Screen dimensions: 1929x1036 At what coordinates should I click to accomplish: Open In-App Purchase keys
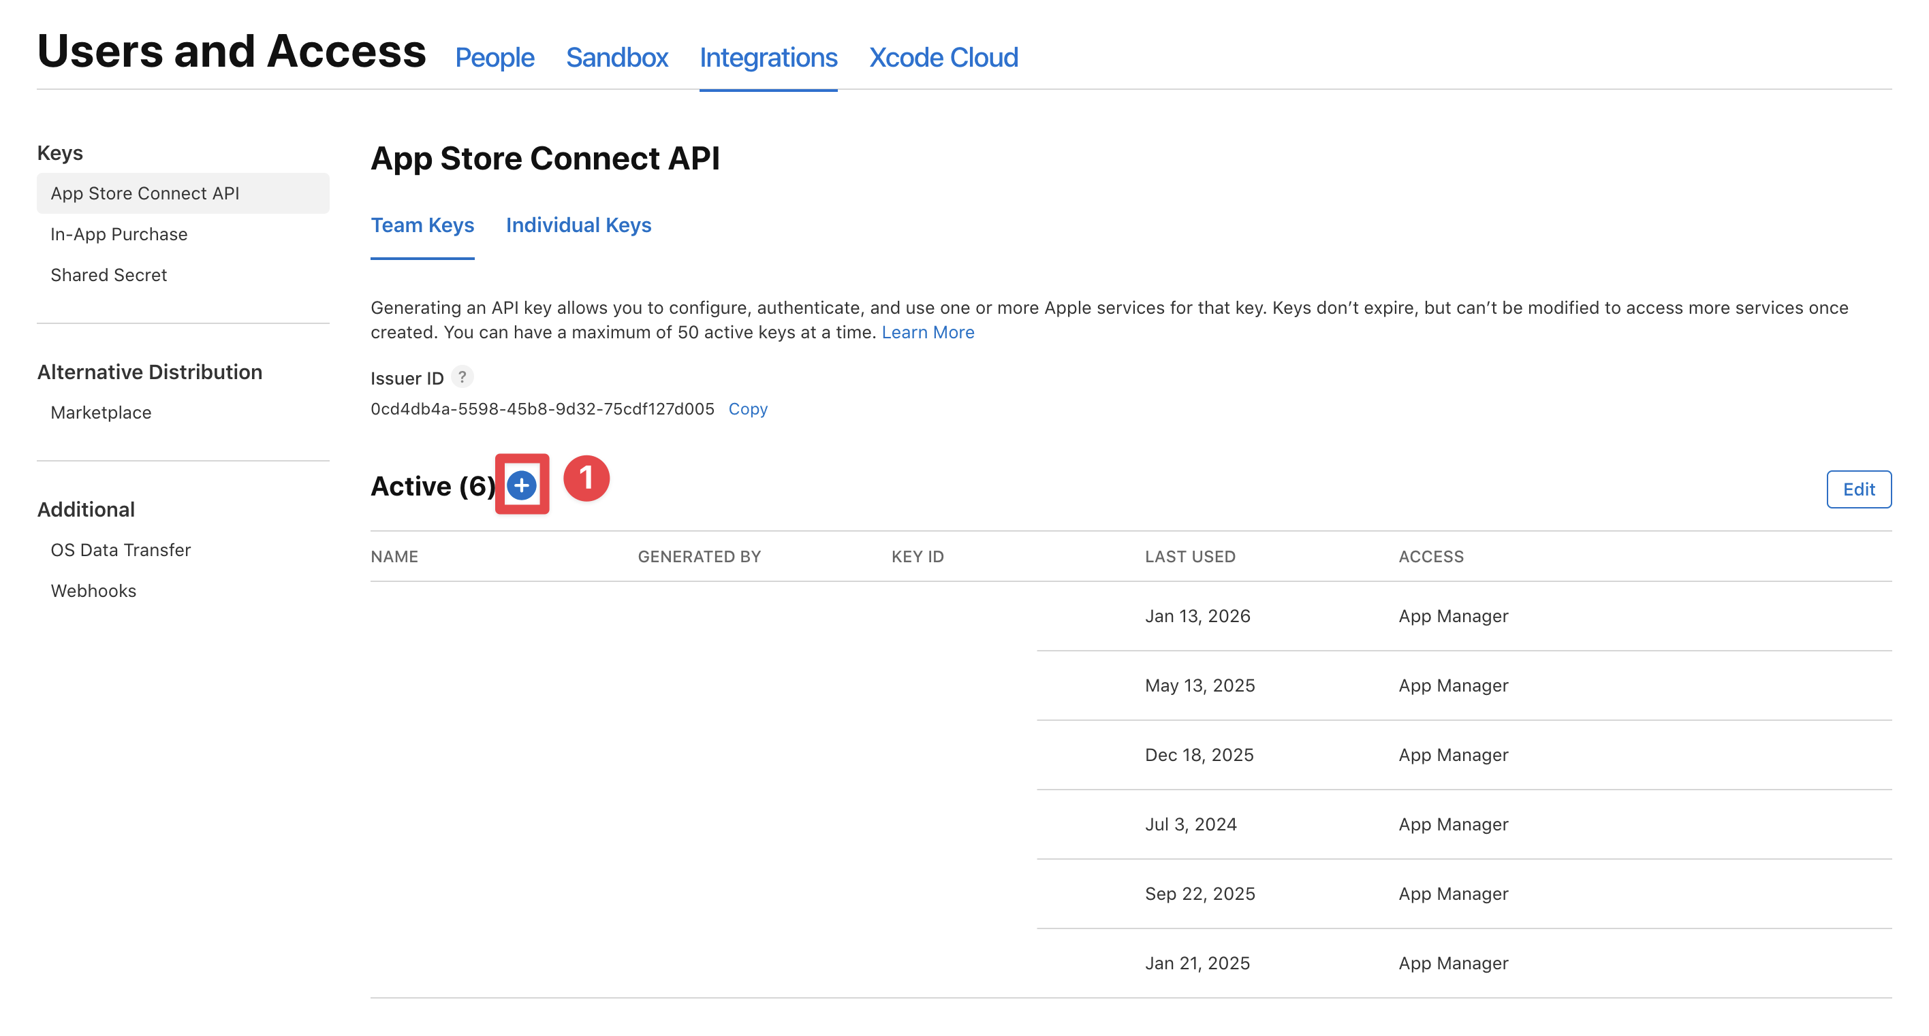(x=119, y=233)
